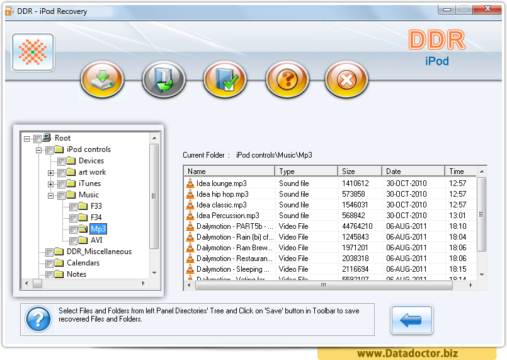This screenshot has height=360, width=507.
Task: Click the file list scroll down arrow
Action: point(482,274)
